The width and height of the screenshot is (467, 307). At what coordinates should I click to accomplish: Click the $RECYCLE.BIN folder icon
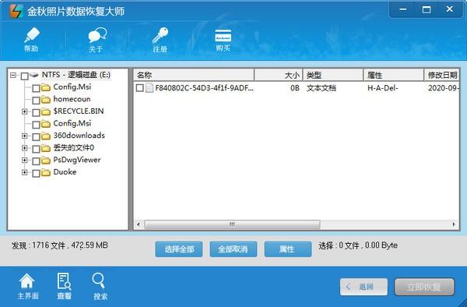tap(46, 111)
